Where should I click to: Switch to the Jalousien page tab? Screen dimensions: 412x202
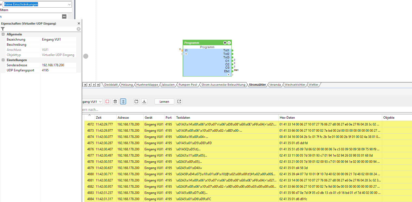point(168,85)
